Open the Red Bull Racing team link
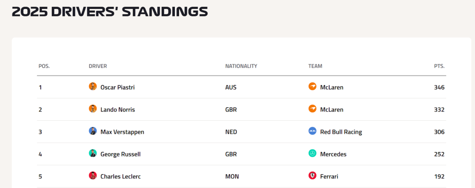 341,132
